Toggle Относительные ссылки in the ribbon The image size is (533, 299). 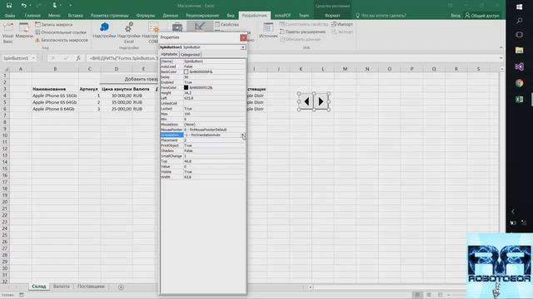pyautogui.click(x=61, y=32)
